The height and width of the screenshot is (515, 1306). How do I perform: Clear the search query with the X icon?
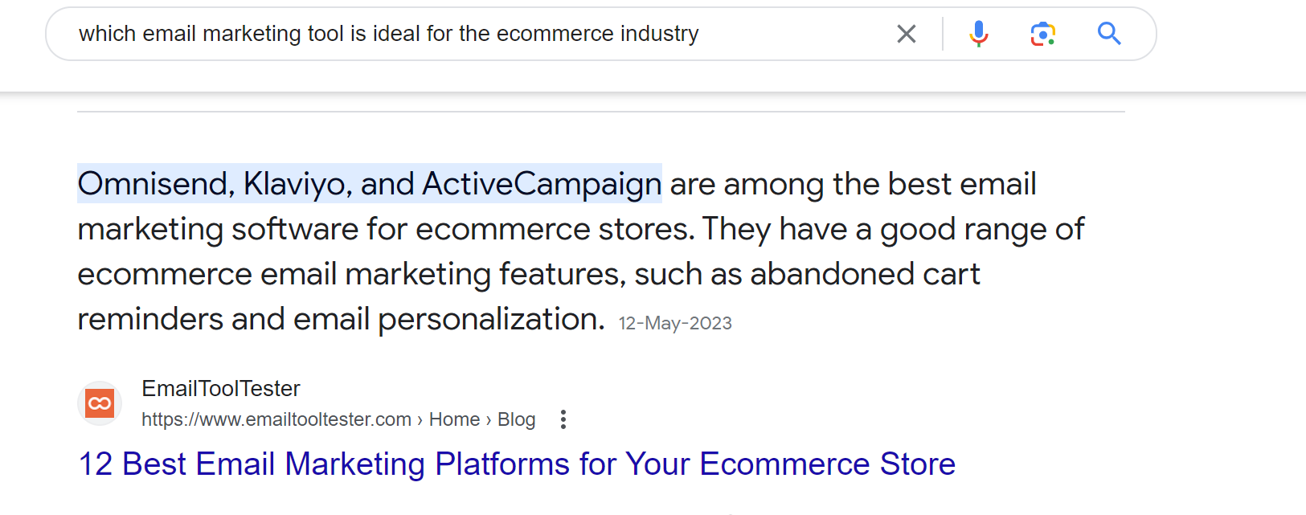tap(907, 34)
